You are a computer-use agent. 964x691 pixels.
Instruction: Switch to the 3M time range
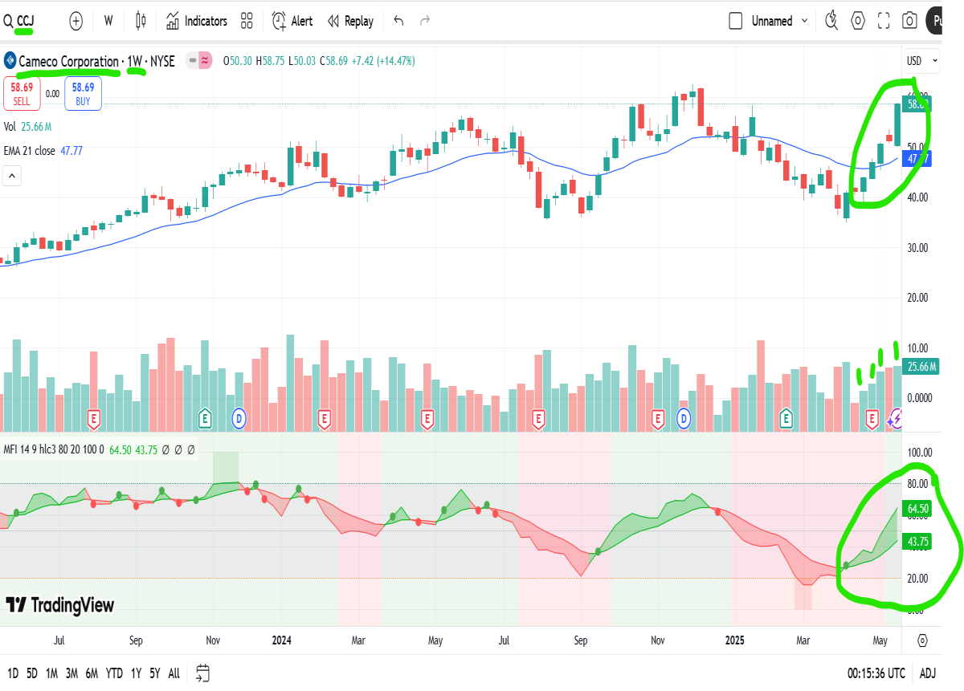pos(71,673)
